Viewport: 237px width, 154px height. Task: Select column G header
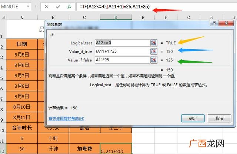tap(188, 17)
